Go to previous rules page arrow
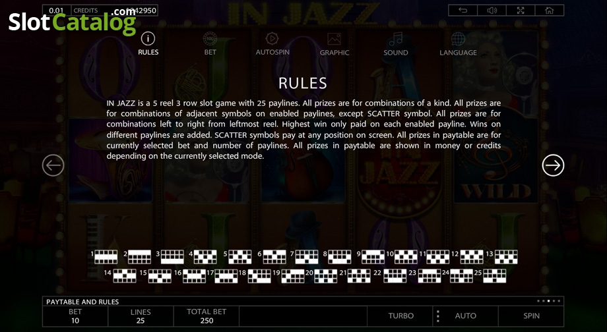The height and width of the screenshot is (332, 607). 53,165
